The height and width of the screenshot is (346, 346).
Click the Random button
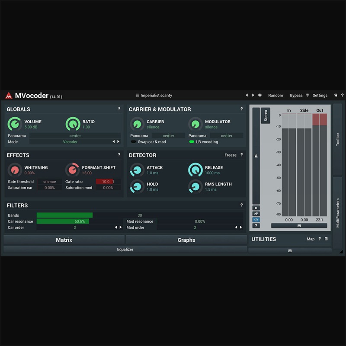(x=276, y=95)
